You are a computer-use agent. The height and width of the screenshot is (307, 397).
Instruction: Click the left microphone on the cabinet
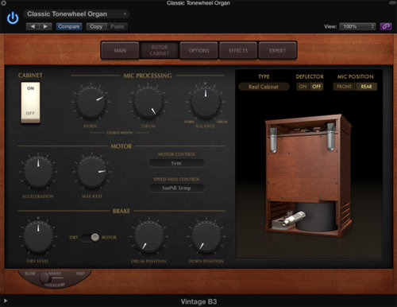click(273, 140)
